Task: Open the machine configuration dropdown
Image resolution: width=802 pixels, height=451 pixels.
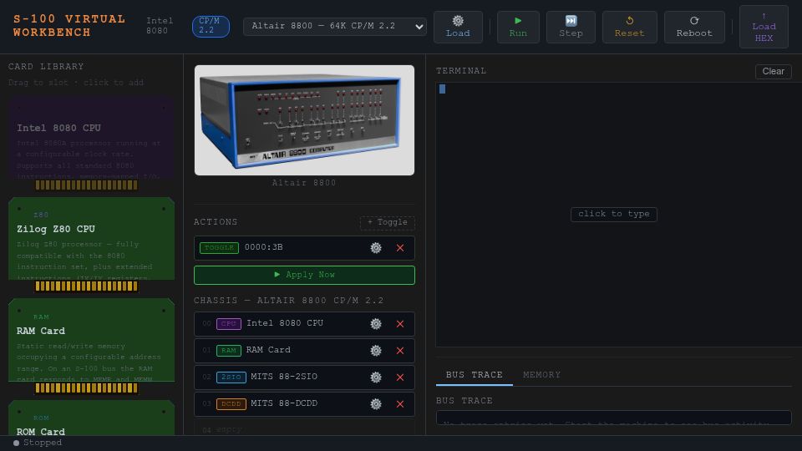Action: pyautogui.click(x=335, y=26)
